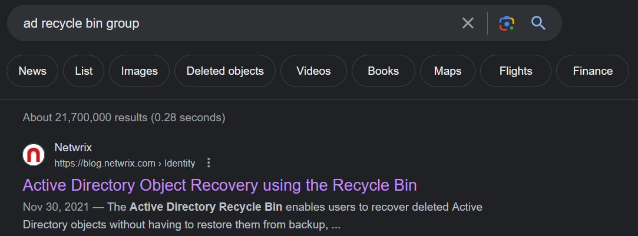Select the Flights chip
This screenshot has width=638, height=236.
[516, 71]
